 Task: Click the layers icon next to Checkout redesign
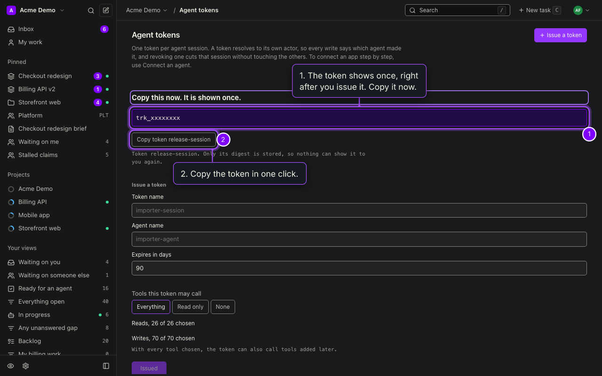point(11,76)
